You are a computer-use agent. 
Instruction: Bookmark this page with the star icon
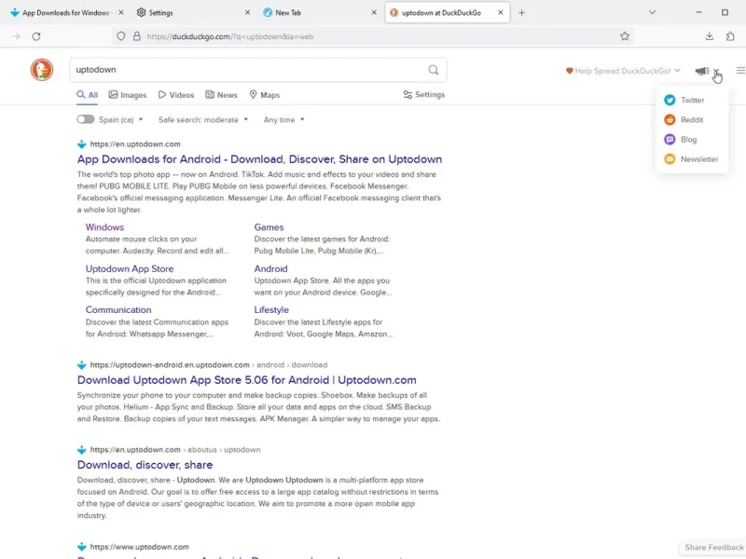point(625,36)
